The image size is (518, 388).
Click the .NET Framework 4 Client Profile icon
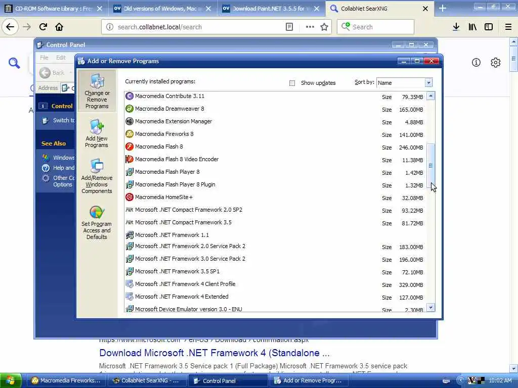click(129, 284)
